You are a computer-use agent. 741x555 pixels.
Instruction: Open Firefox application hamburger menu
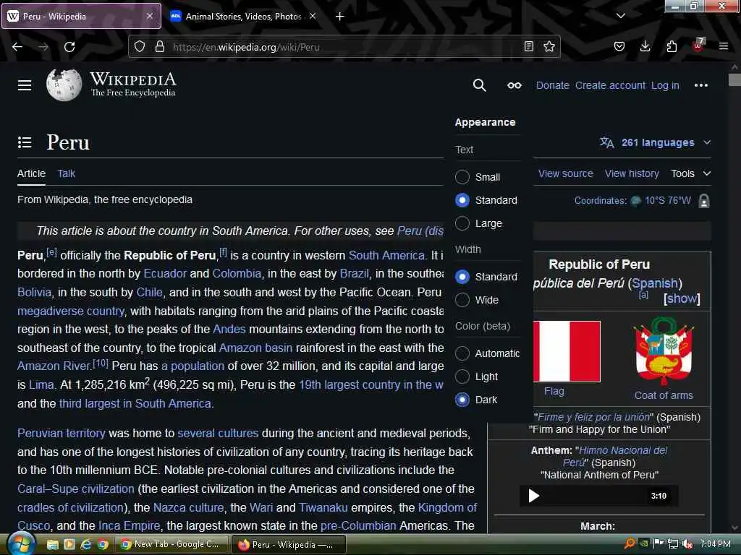724,46
